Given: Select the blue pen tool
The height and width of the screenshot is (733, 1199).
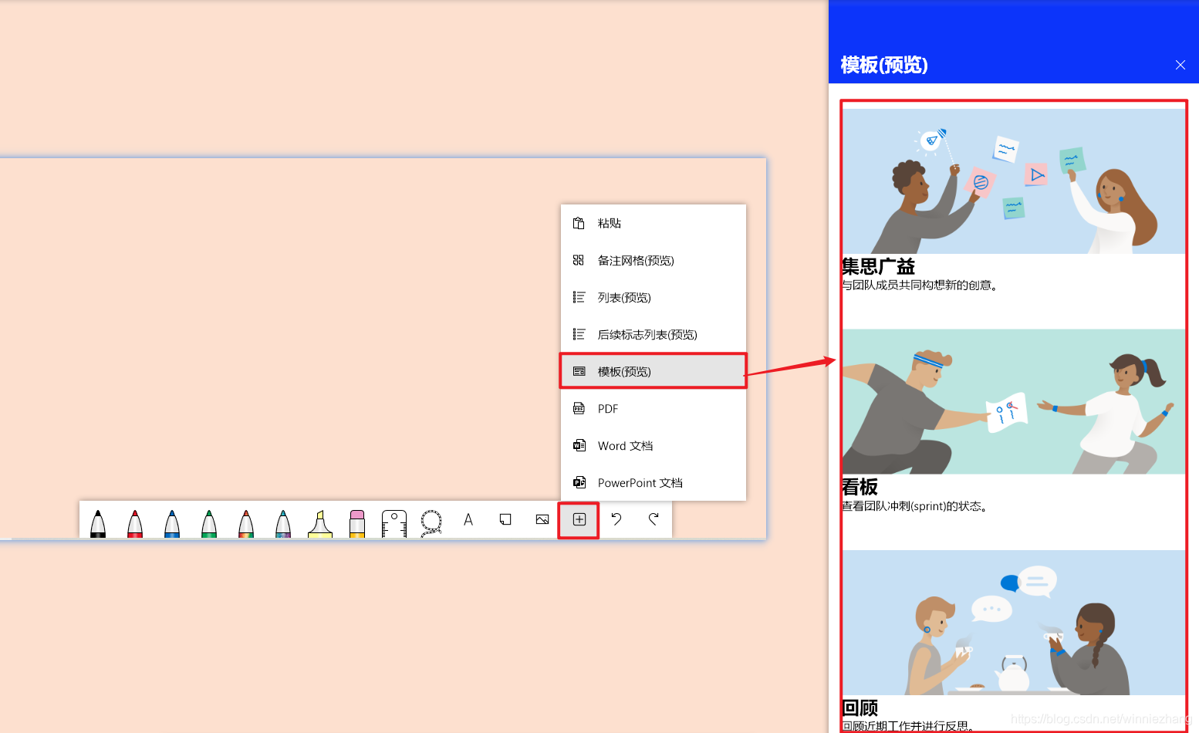Looking at the screenshot, I should click(172, 522).
